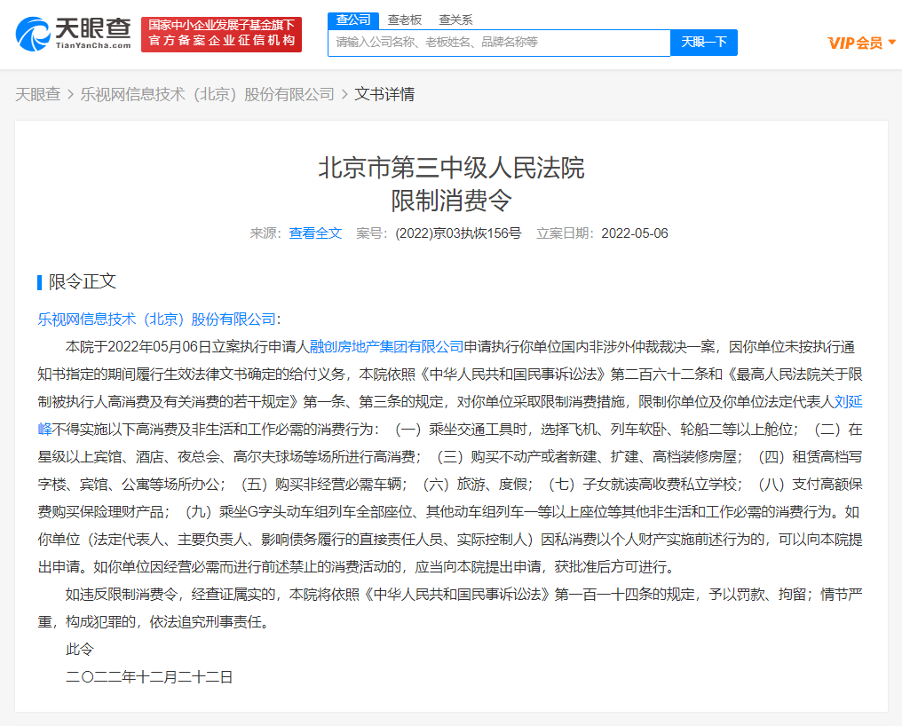Click the date 二〇二二年十二月二十二日
902x726 pixels.
click(x=149, y=677)
